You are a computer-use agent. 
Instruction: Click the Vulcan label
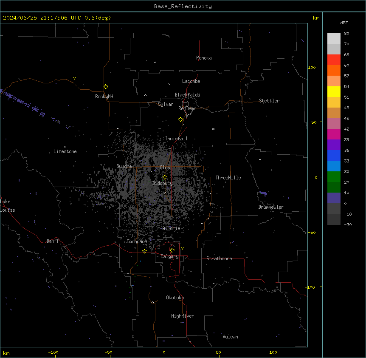pyautogui.click(x=230, y=337)
